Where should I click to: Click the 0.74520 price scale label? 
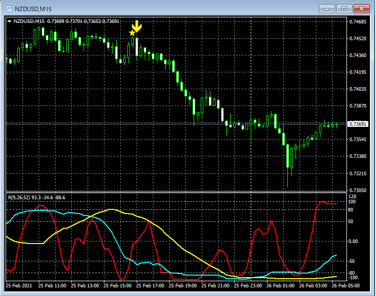[x=358, y=39]
